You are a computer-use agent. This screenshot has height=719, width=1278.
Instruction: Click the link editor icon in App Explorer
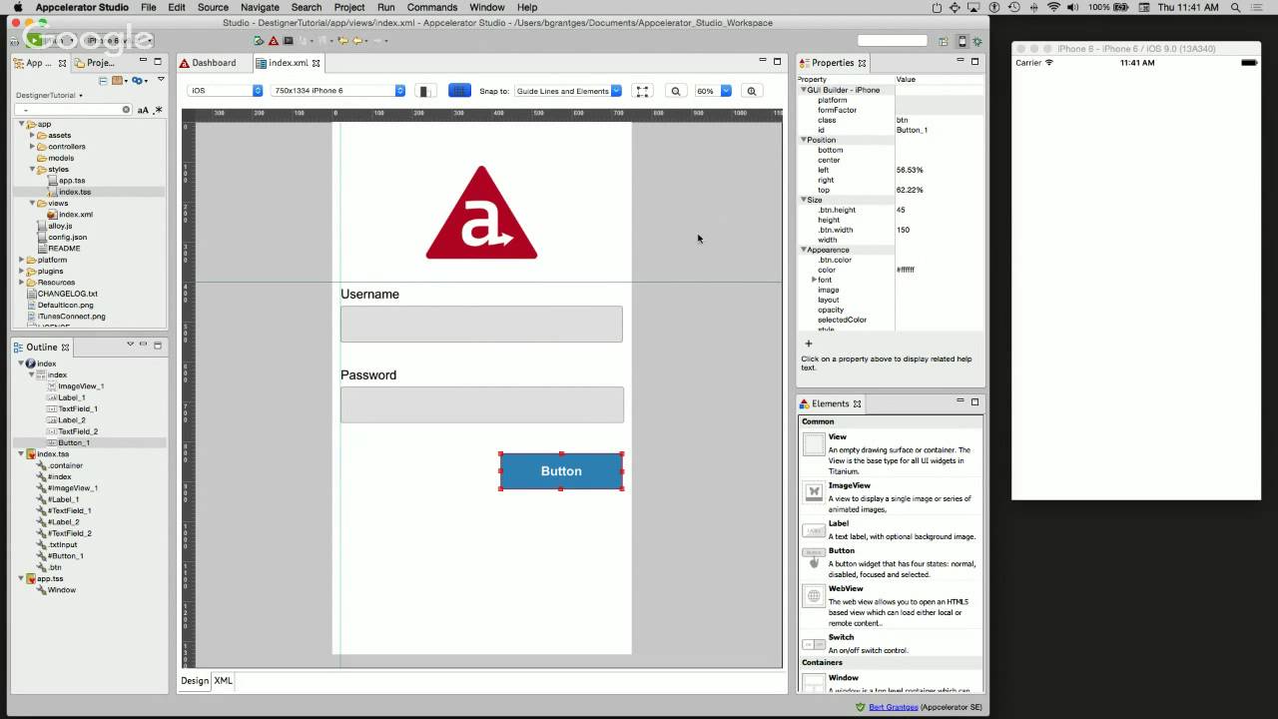(139, 81)
